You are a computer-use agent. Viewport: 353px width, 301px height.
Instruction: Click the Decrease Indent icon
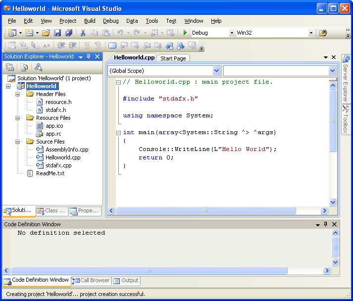point(61,46)
